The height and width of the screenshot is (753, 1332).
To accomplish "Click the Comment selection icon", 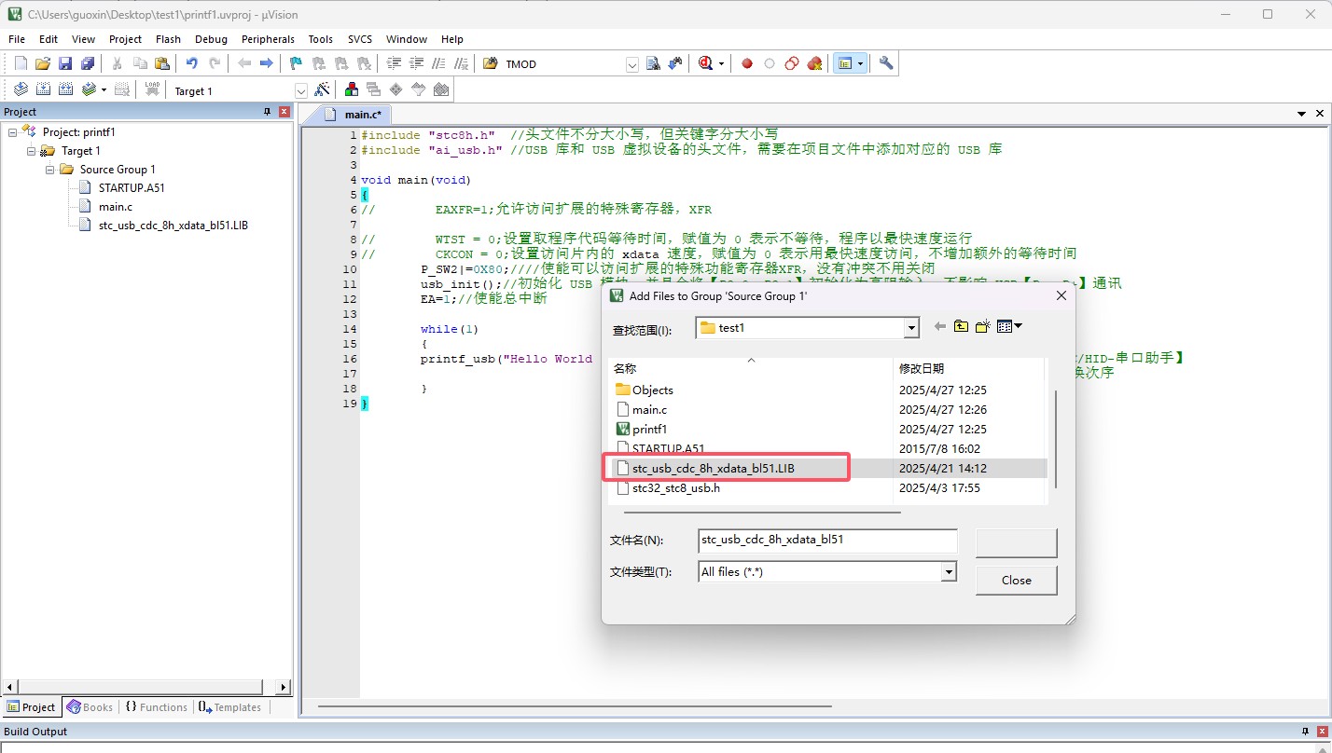I will pos(438,63).
